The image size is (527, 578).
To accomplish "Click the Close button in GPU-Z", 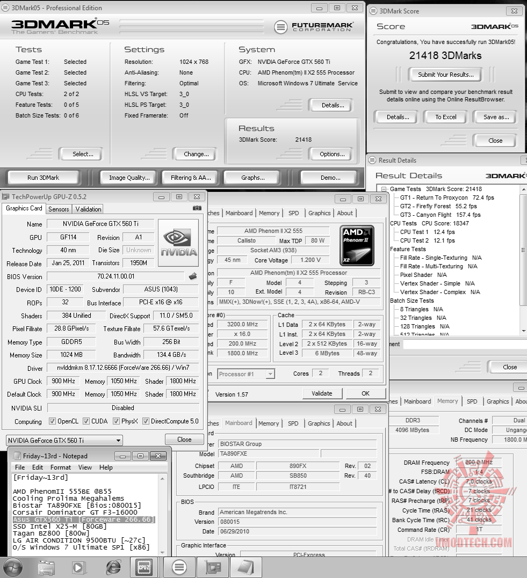I will coord(184,440).
